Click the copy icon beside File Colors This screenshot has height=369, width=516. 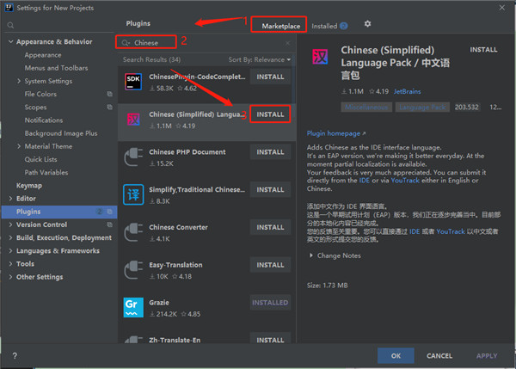[x=109, y=94]
